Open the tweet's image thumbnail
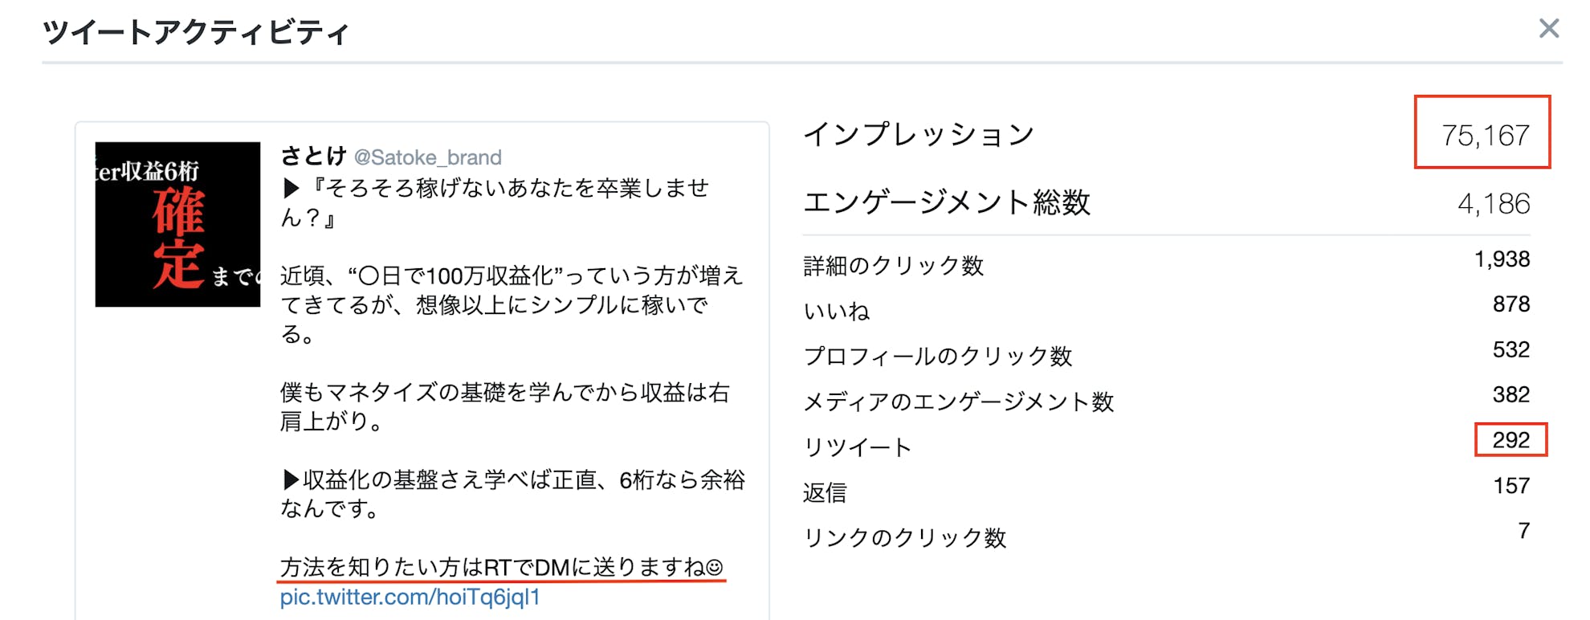This screenshot has height=620, width=1590. pos(177,224)
